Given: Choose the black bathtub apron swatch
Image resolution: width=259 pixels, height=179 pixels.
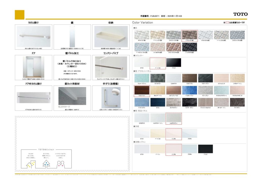Looking at the screenshot, I should click(205, 149).
